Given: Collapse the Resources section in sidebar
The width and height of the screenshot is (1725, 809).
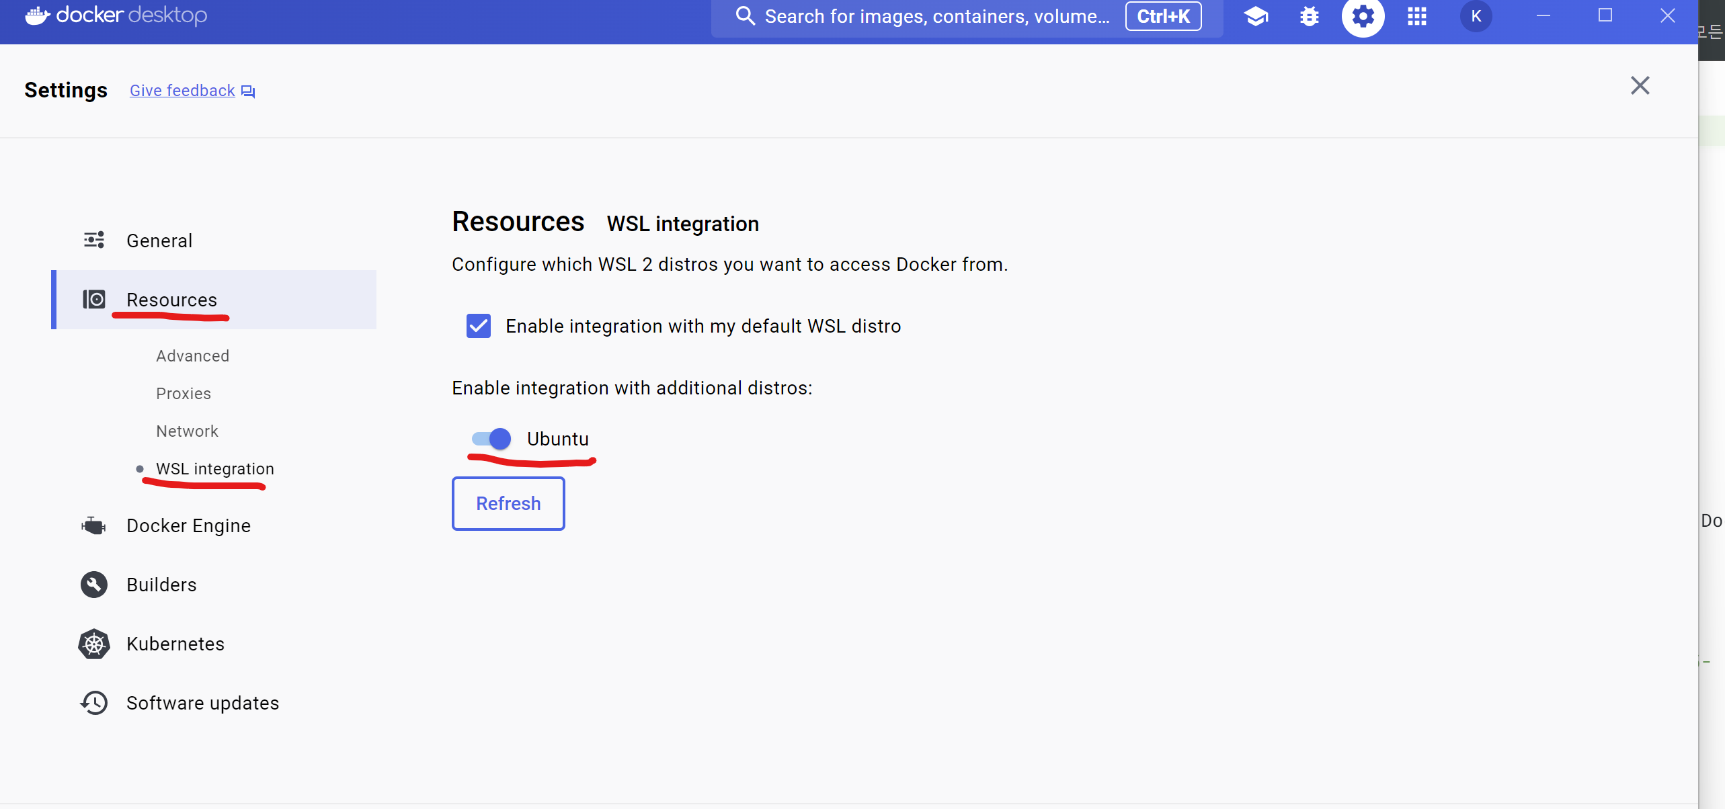Looking at the screenshot, I should pos(172,300).
